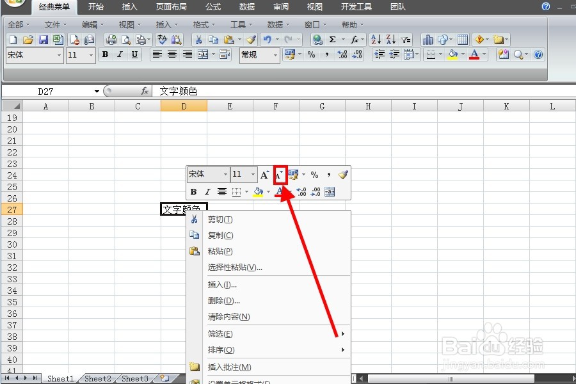Open font size dropdown in top toolbar

(91, 55)
